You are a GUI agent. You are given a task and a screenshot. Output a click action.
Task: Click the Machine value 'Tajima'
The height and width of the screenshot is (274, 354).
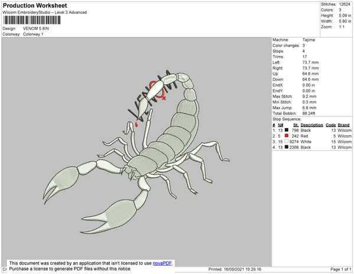(309, 40)
